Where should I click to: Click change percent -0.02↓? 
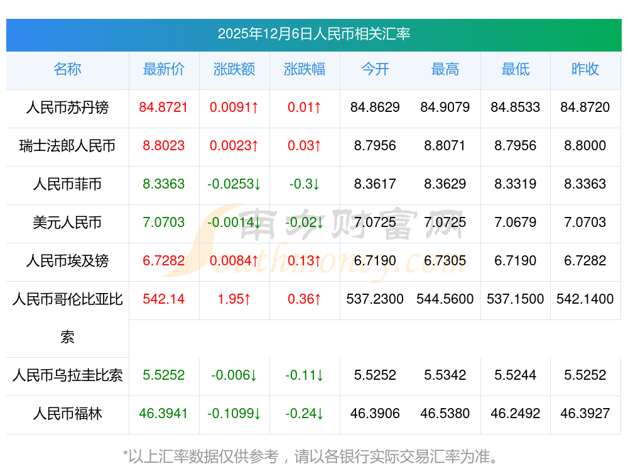305,222
